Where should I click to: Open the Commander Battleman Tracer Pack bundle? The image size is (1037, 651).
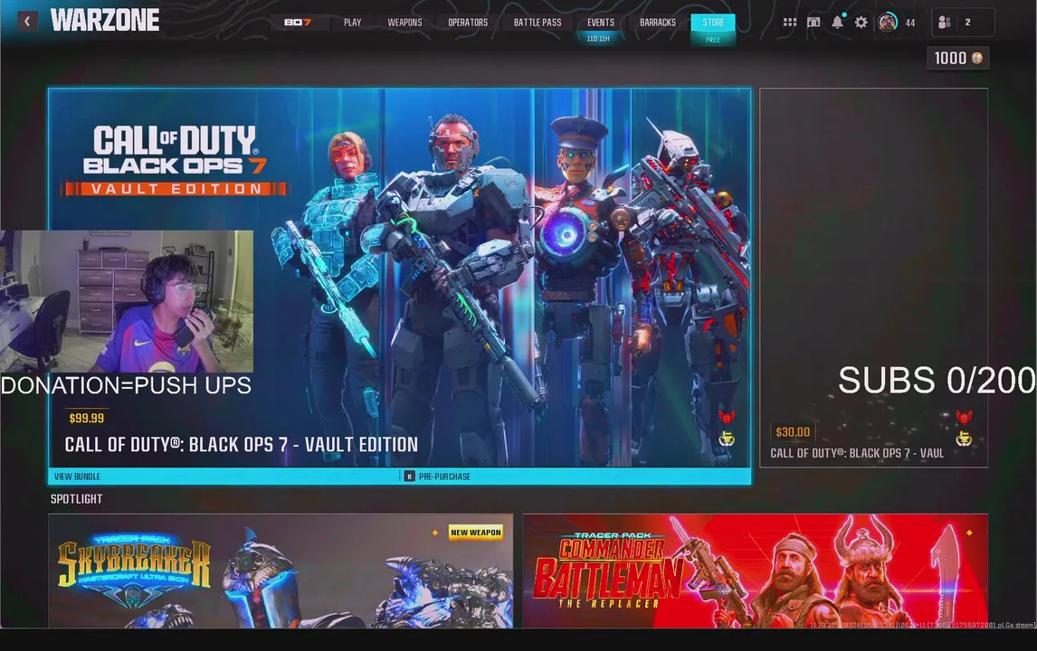click(756, 571)
